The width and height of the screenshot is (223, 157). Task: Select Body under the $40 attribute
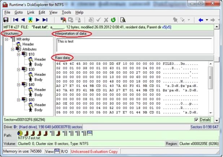(x=38, y=95)
